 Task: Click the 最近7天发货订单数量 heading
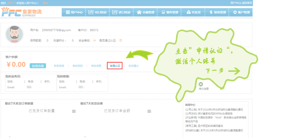pos(19,103)
